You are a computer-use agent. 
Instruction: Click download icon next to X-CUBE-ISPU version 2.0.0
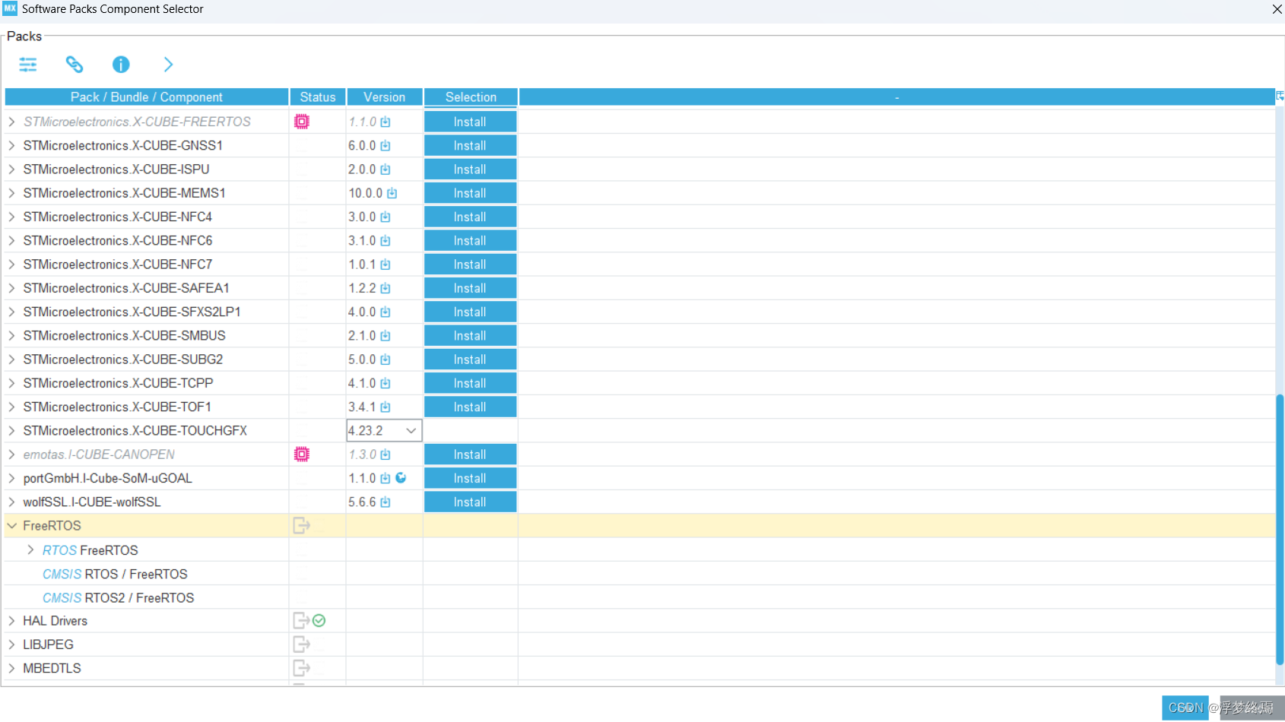pos(385,169)
